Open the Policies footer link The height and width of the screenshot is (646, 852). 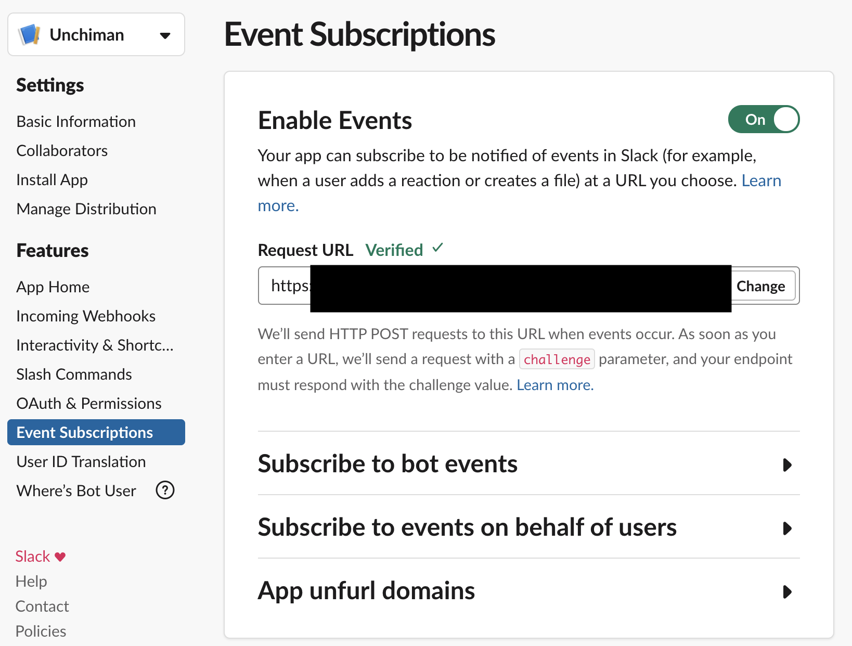pyautogui.click(x=41, y=631)
